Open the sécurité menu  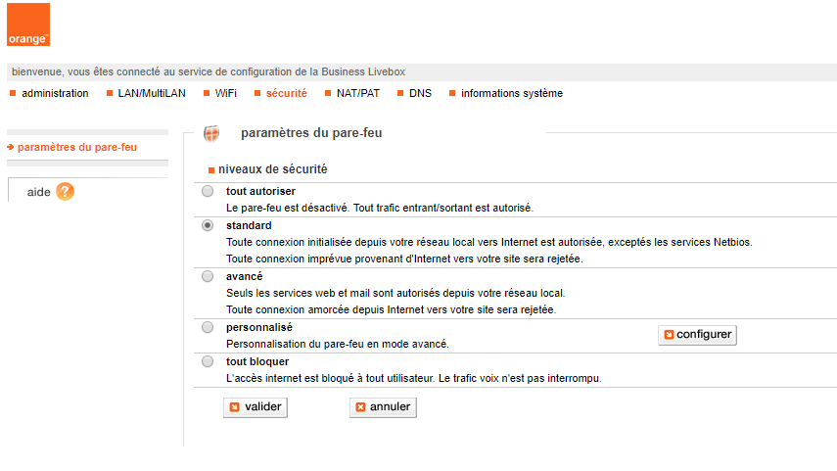point(285,94)
